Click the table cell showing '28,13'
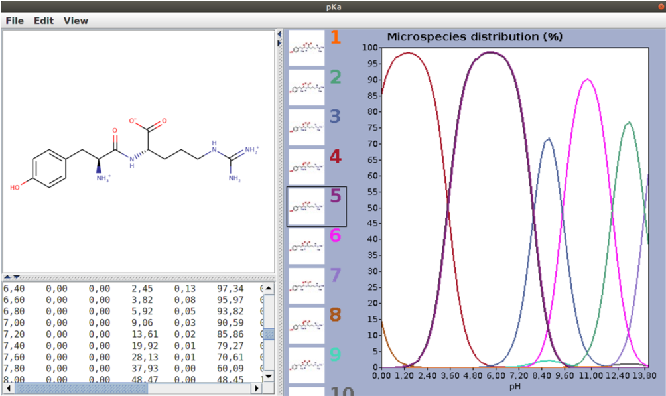Image resolution: width=666 pixels, height=396 pixels. pyautogui.click(x=145, y=358)
